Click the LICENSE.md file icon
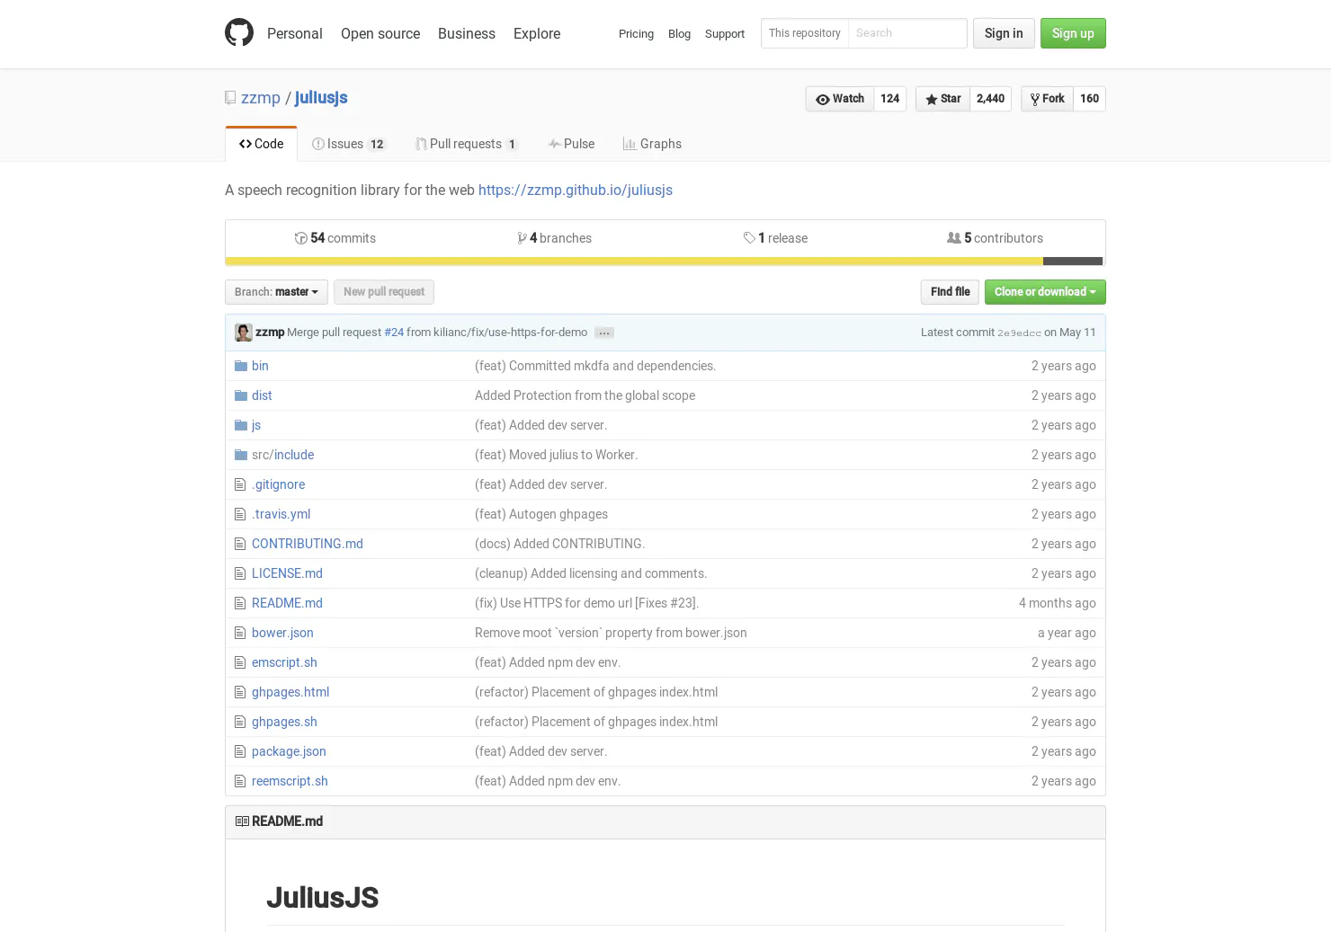The height and width of the screenshot is (932, 1331). click(x=240, y=573)
